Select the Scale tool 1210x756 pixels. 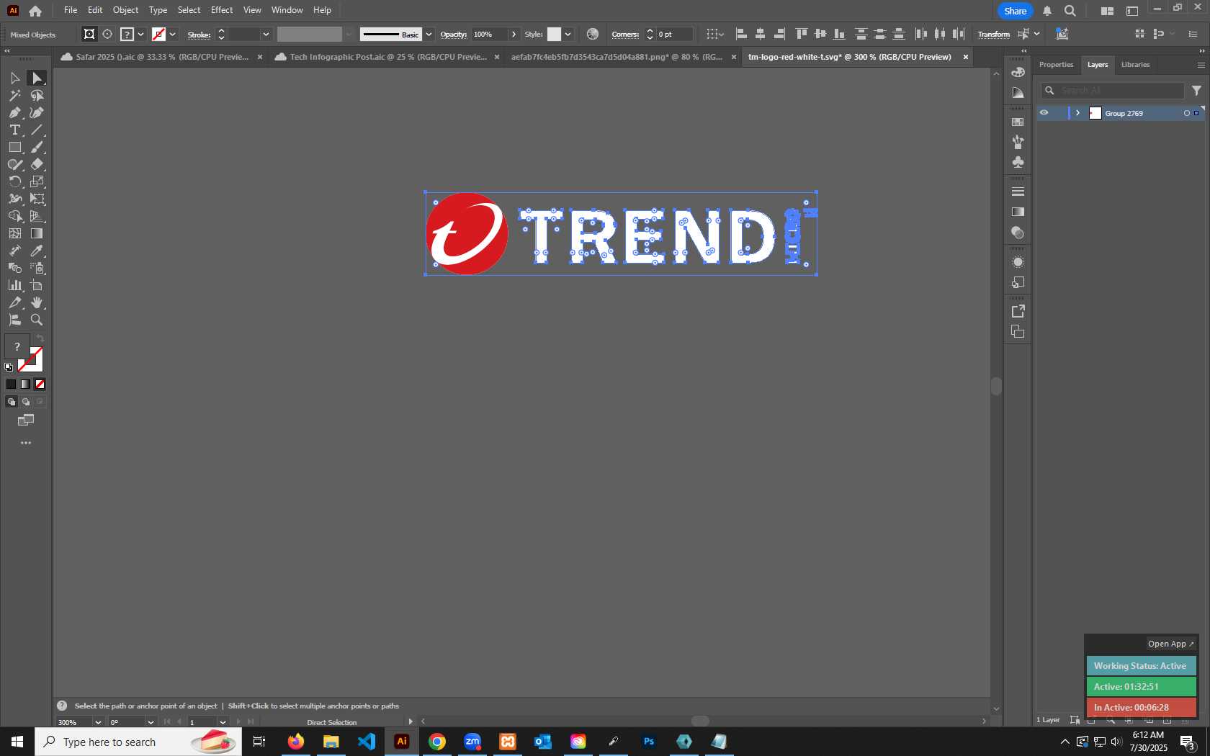37,181
